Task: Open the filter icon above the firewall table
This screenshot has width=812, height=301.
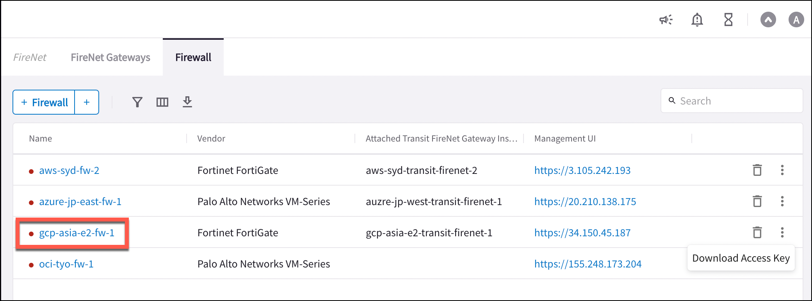Action: (x=137, y=102)
